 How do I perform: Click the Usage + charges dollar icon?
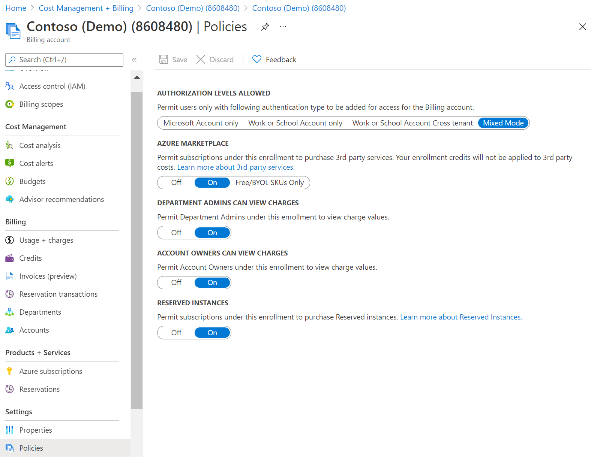[x=10, y=240]
